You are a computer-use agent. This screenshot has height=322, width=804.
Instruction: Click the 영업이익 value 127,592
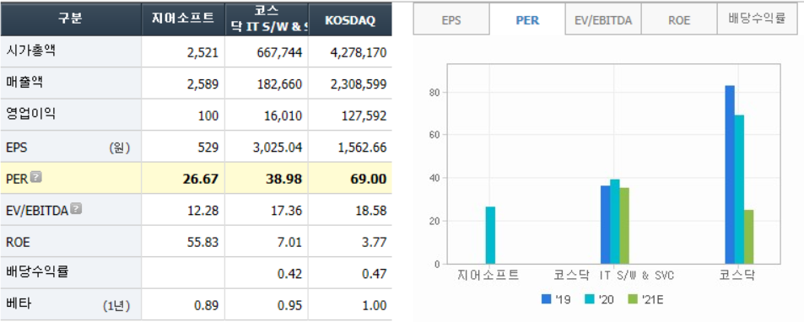(364, 115)
